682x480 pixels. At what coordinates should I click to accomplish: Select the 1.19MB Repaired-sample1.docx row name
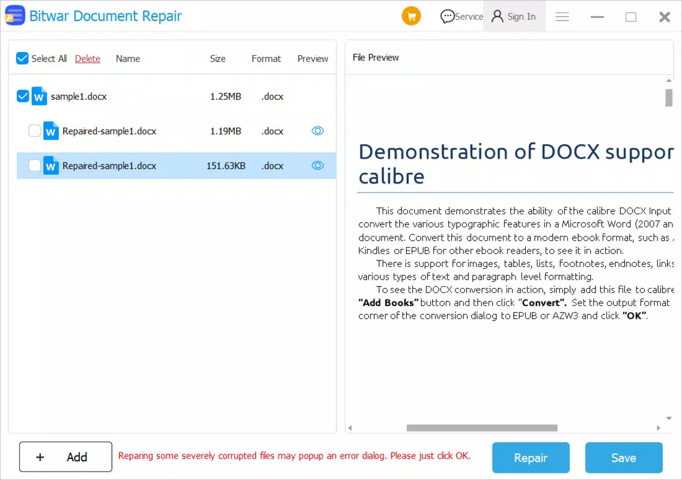pyautogui.click(x=109, y=131)
